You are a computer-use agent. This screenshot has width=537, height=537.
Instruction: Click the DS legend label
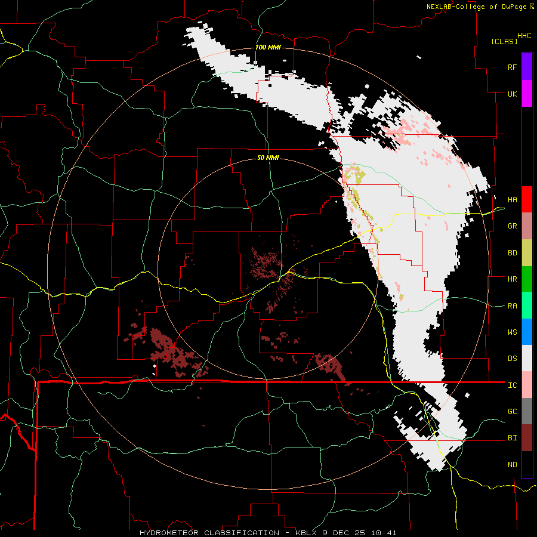[512, 359]
